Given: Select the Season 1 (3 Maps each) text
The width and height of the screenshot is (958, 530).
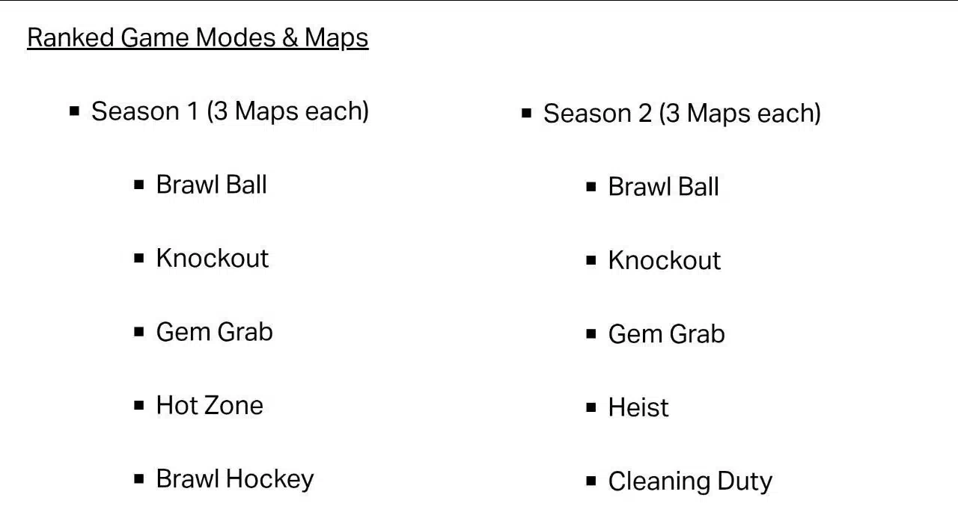Looking at the screenshot, I should pos(230,111).
